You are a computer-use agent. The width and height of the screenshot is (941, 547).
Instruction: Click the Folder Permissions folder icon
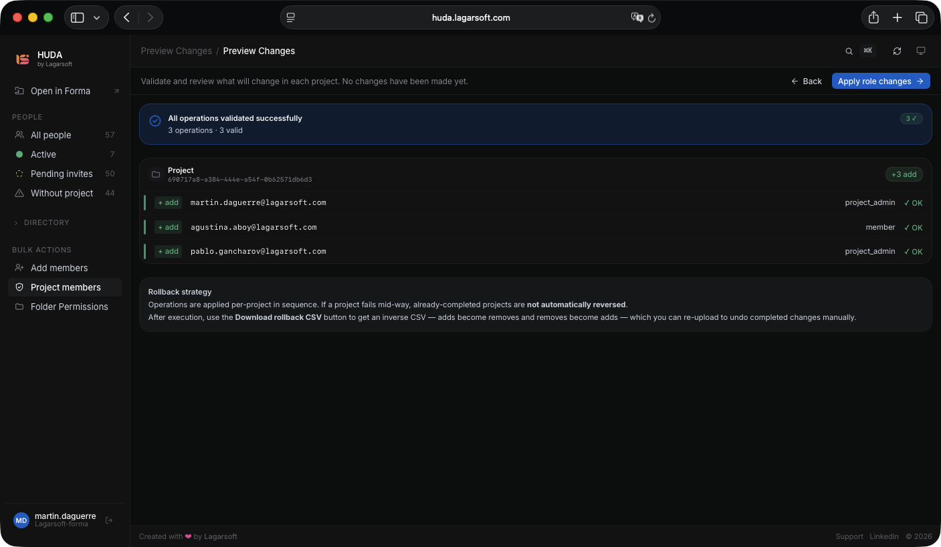click(19, 307)
